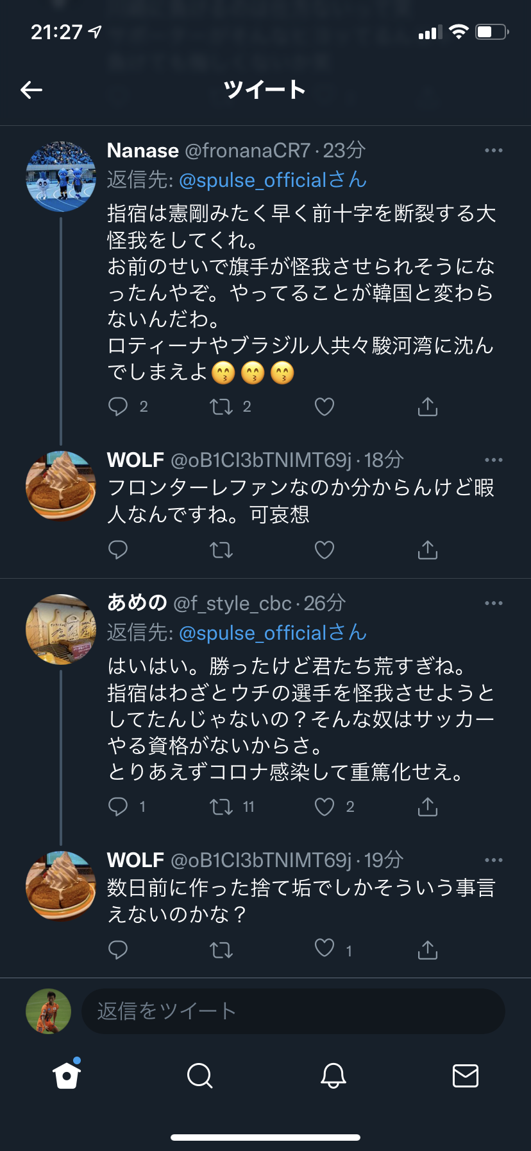531x1151 pixels.
Task: Like WOLF's 18分 reply
Action: [x=324, y=550]
